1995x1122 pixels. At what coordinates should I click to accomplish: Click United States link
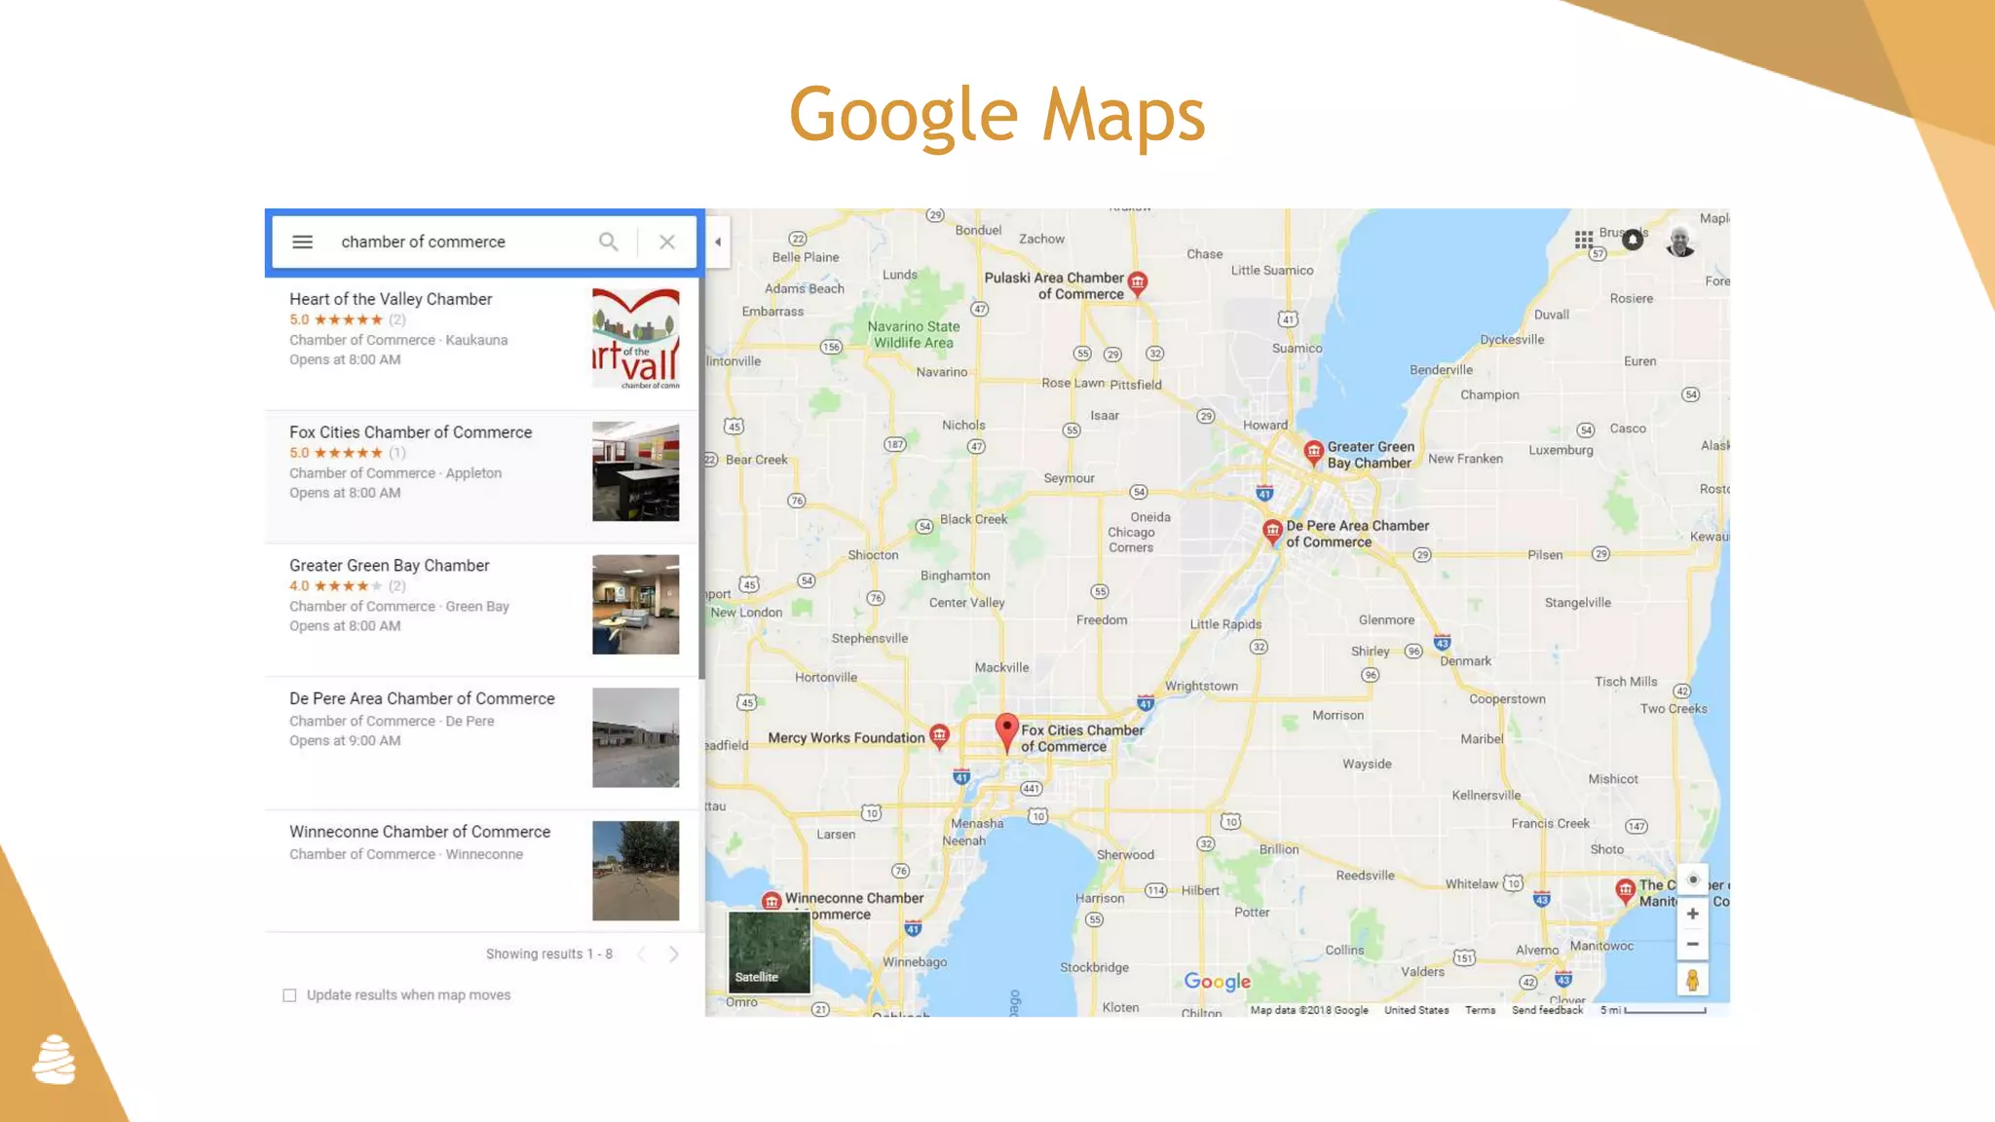click(1416, 1010)
